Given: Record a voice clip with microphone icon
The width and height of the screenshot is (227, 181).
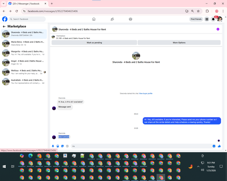Looking at the screenshot, I should 53,146.
